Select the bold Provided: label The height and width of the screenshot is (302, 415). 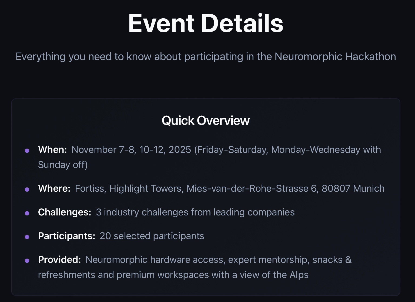[x=59, y=260]
